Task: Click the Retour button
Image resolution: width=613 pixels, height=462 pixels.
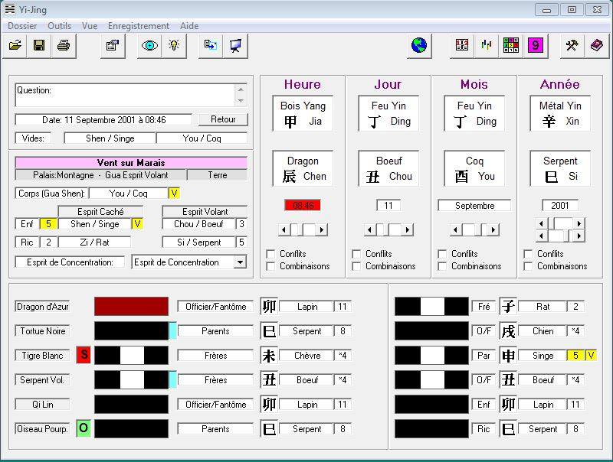Action: (223, 119)
